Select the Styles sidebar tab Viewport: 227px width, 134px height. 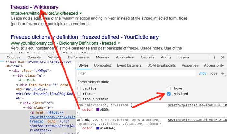point(83,65)
